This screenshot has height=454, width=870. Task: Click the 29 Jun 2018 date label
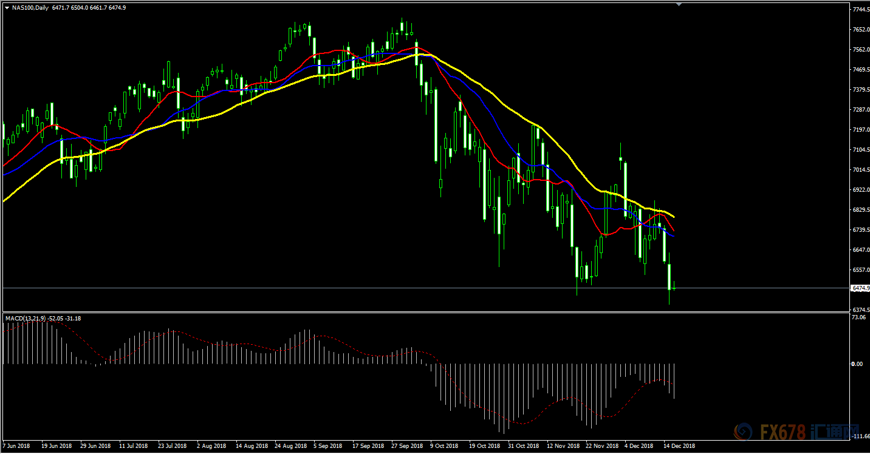[x=95, y=446]
